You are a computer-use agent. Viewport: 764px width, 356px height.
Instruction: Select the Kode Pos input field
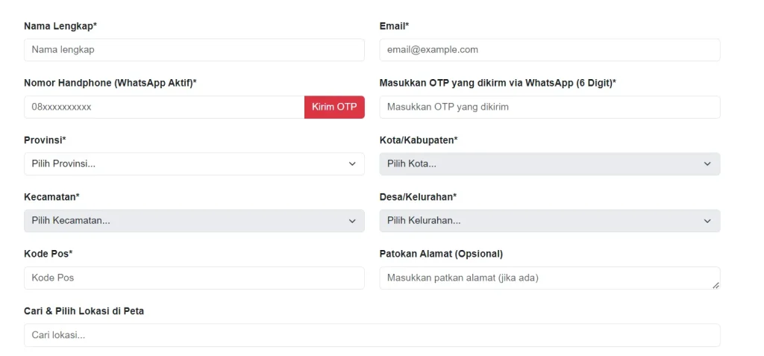click(194, 278)
